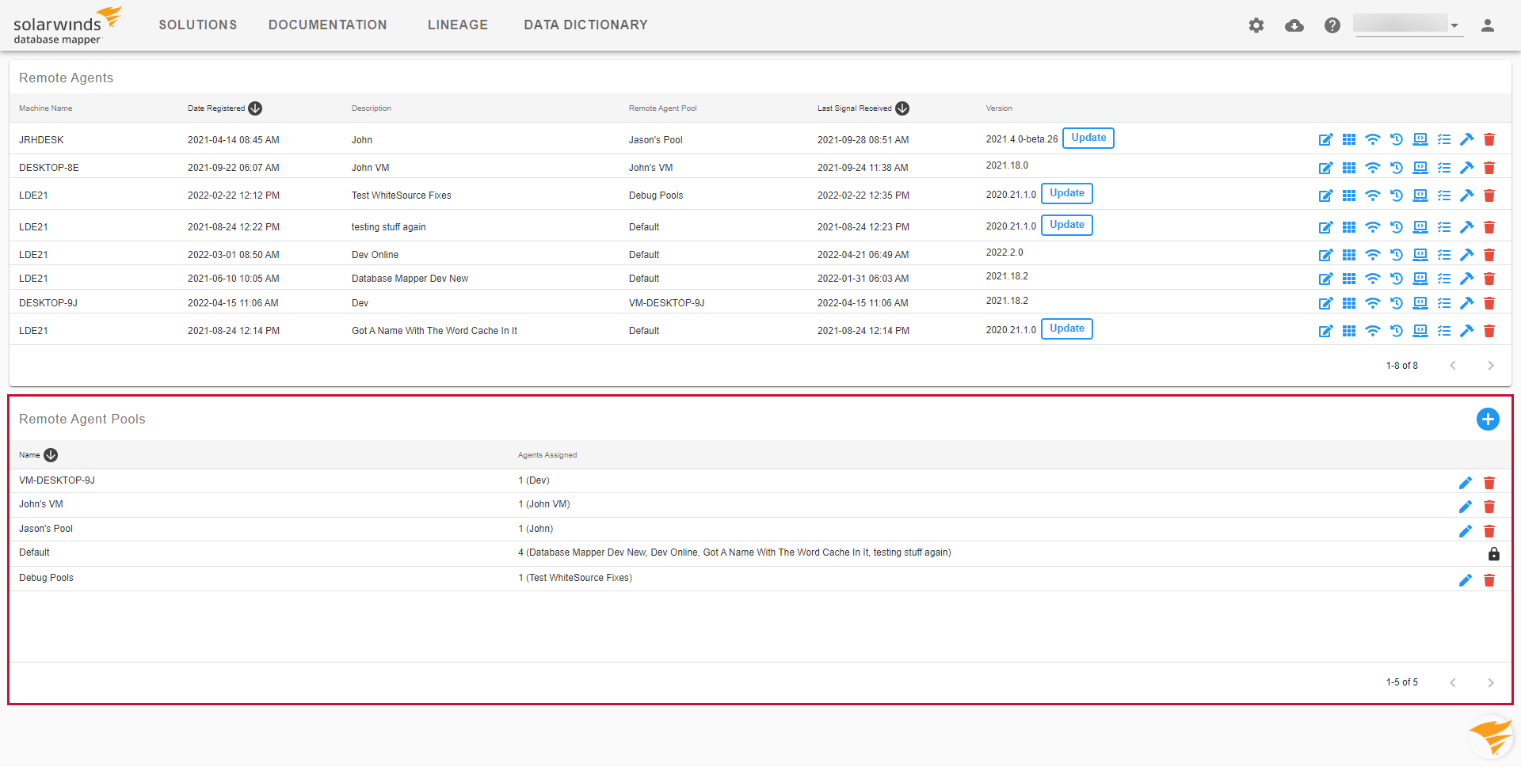This screenshot has height=767, width=1521.
Task: Add a new remote agent pool
Action: tap(1488, 420)
